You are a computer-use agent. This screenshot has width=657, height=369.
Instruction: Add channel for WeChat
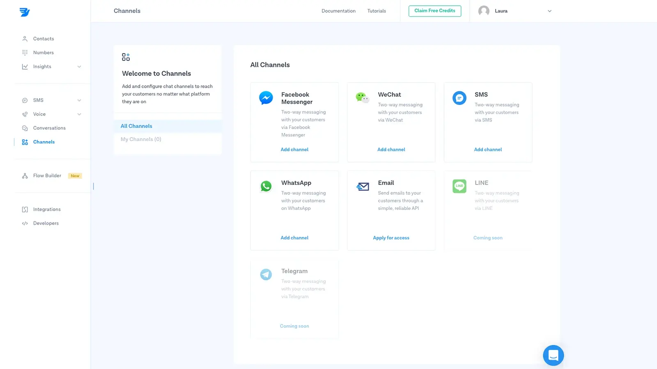click(391, 150)
